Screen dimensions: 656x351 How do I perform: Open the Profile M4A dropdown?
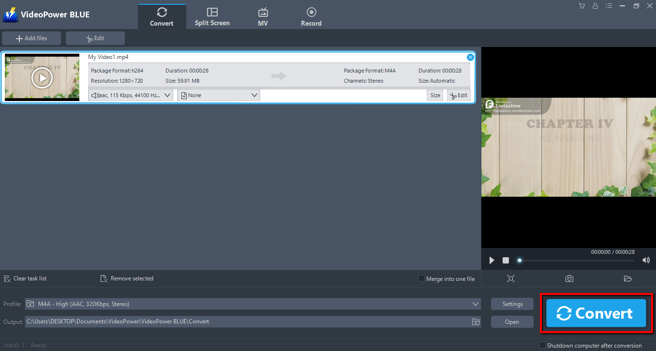coord(253,304)
